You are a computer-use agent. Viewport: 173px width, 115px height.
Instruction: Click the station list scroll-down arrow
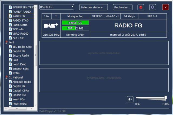[36, 105]
